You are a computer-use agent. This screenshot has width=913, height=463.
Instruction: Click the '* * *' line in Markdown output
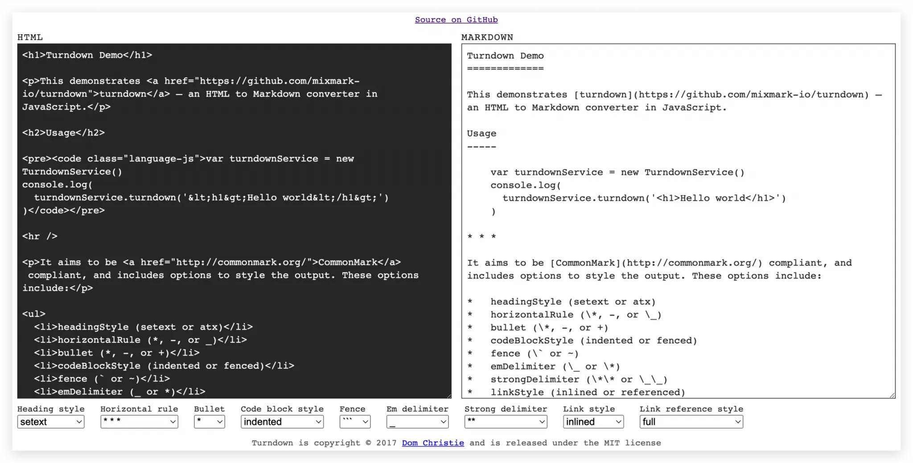(481, 237)
